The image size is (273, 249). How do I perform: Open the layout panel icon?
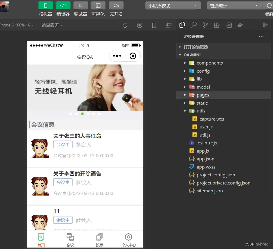point(229,25)
